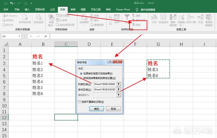
Task: Click the 确定 (OK) button
Action: (x=96, y=109)
